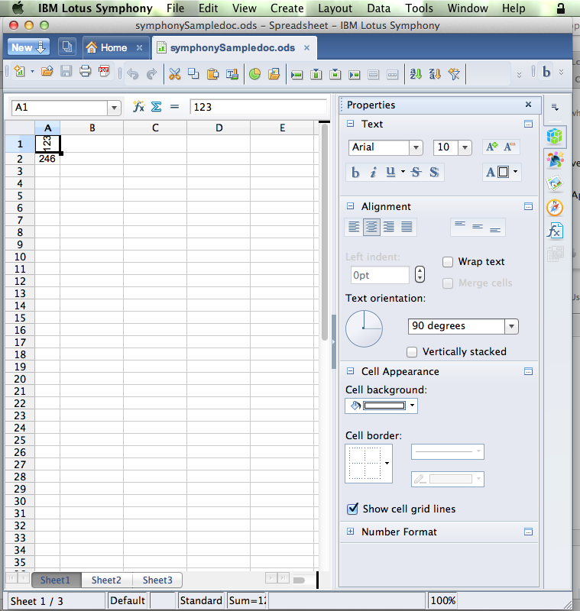This screenshot has height=611, width=580.
Task: Open the Data menu
Action: (x=378, y=8)
